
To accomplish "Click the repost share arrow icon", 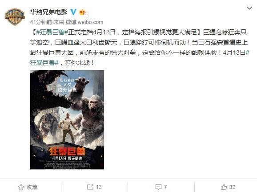I will 90,187.
